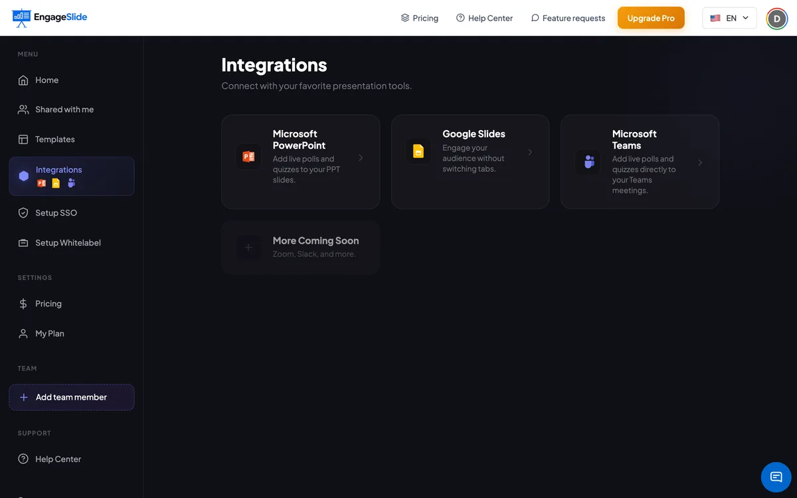
Task: Click the More Coming Soon card title
Action: click(315, 241)
